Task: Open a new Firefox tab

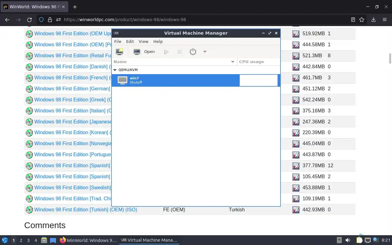Action: coord(75,7)
